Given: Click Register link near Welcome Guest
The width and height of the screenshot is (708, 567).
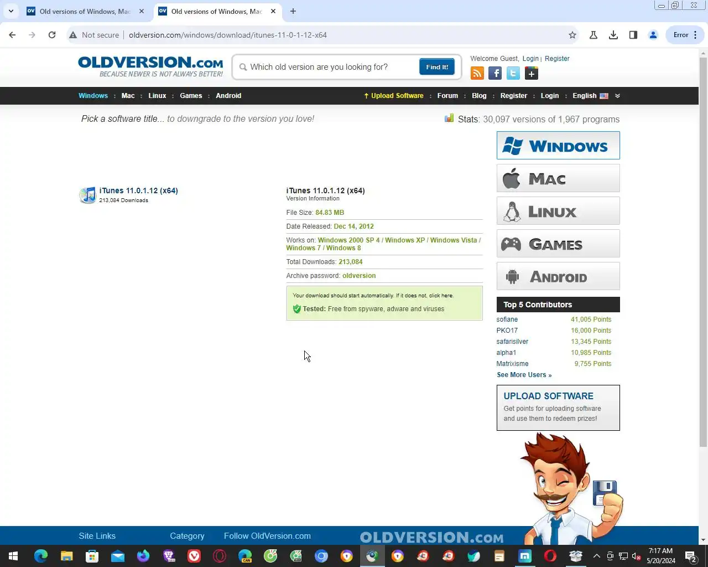Looking at the screenshot, I should [557, 59].
